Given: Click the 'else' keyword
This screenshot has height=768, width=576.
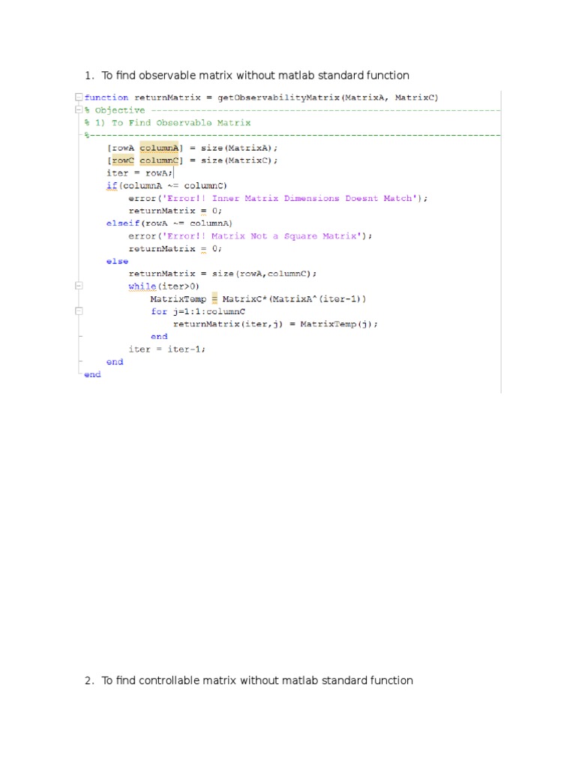Looking at the screenshot, I should point(117,261).
